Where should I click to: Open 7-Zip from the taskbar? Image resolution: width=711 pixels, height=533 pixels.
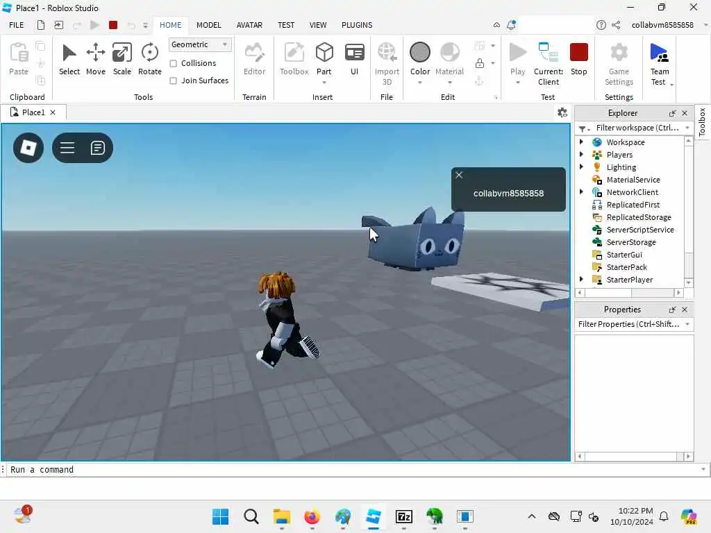click(x=403, y=516)
